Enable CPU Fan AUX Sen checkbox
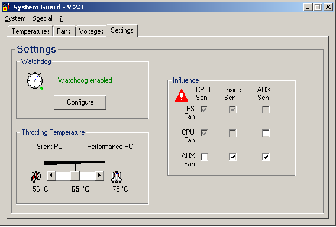 pos(266,133)
